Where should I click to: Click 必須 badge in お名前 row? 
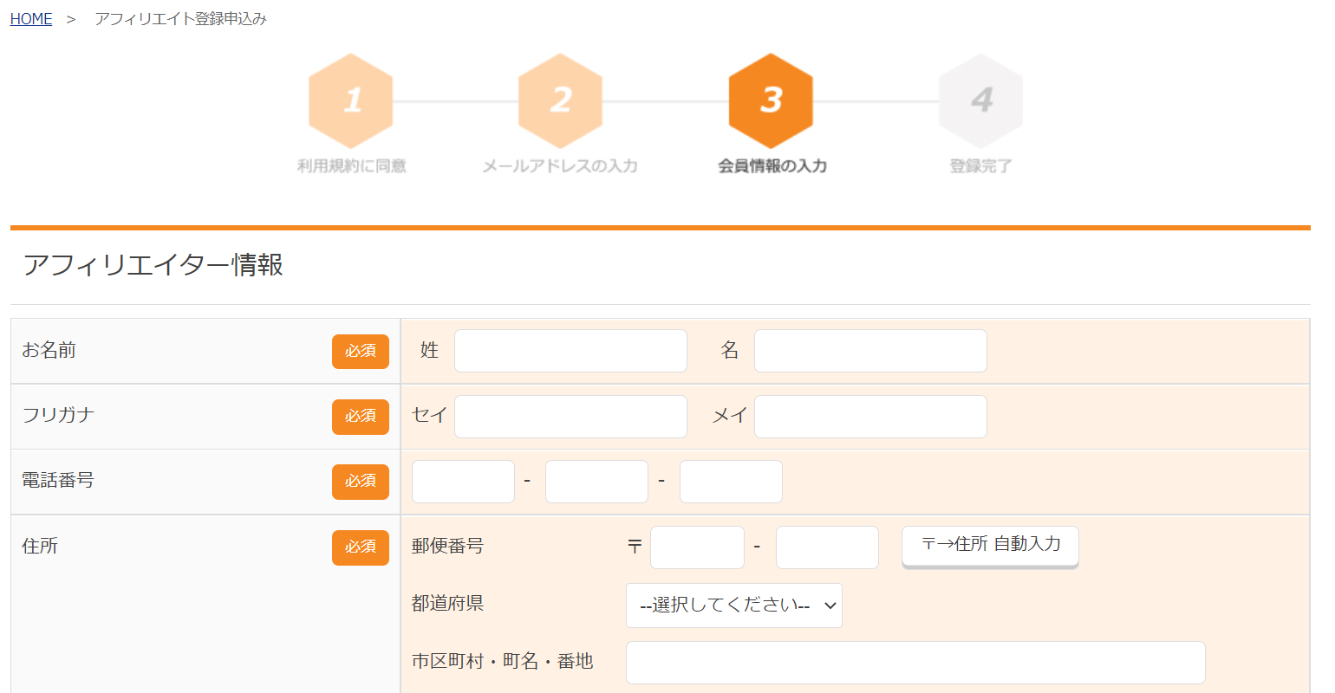pyautogui.click(x=361, y=352)
